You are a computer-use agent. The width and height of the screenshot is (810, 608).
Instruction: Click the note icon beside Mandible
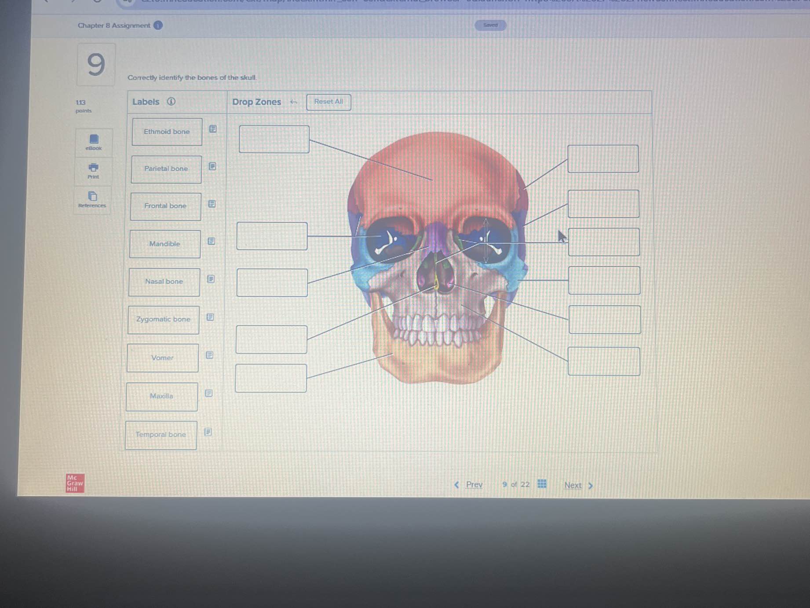tap(212, 241)
